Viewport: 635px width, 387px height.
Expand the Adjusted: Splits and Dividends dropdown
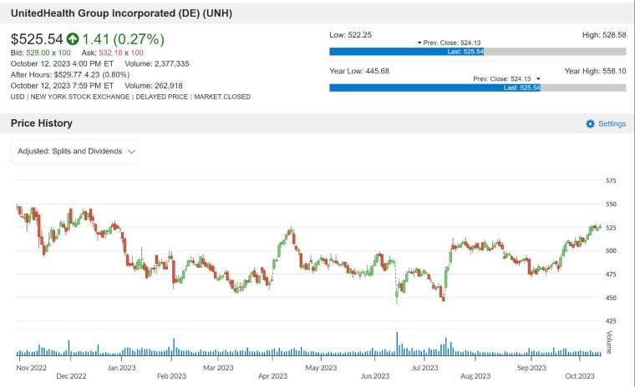pyautogui.click(x=74, y=151)
